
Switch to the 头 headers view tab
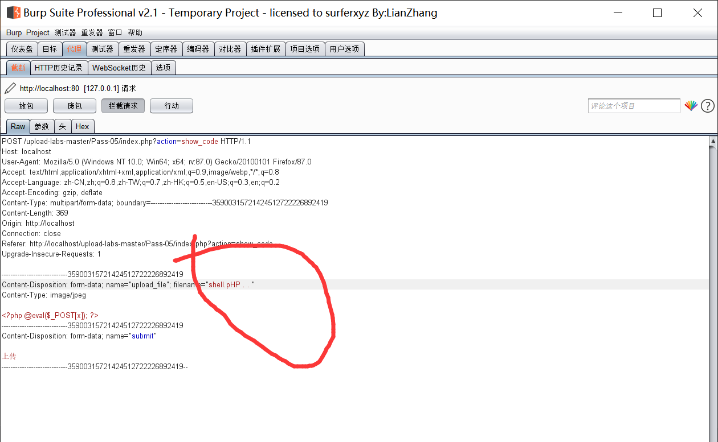pos(62,126)
